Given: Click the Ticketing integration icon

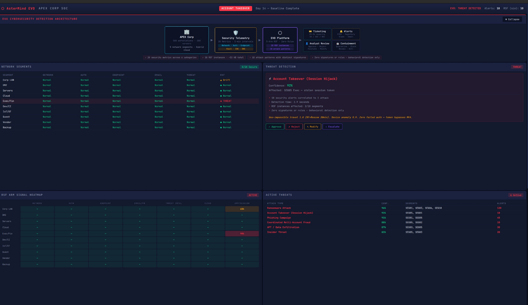Looking at the screenshot, I should pyautogui.click(x=310, y=31).
